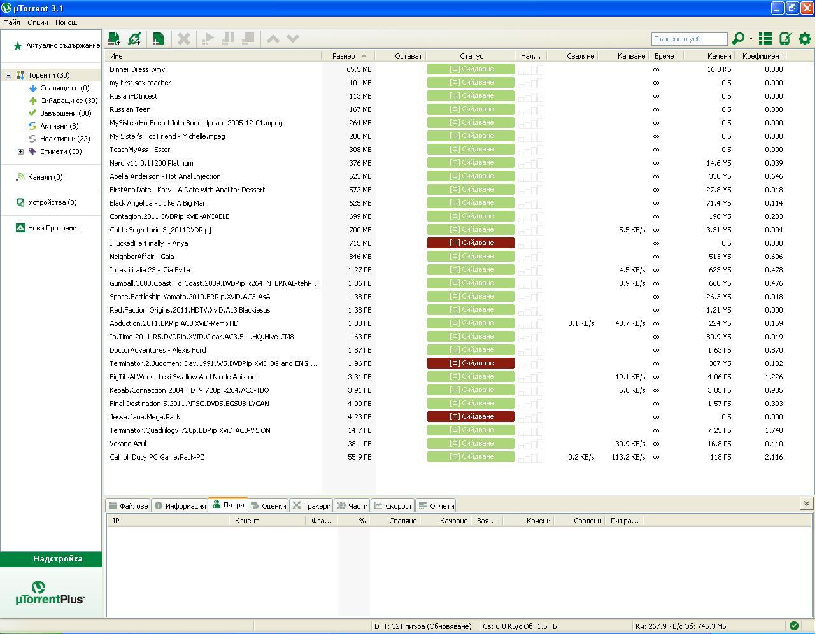Click the green status bar of Final.Destination.5

tap(471, 403)
